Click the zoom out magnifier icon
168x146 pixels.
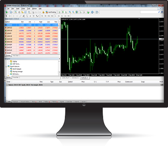click(x=73, y=12)
